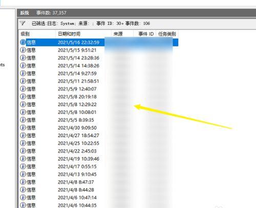This screenshot has height=208, width=256.
Task: Click the 信息 label in 2021/4/8 8:44:28 row
Action: (31, 190)
